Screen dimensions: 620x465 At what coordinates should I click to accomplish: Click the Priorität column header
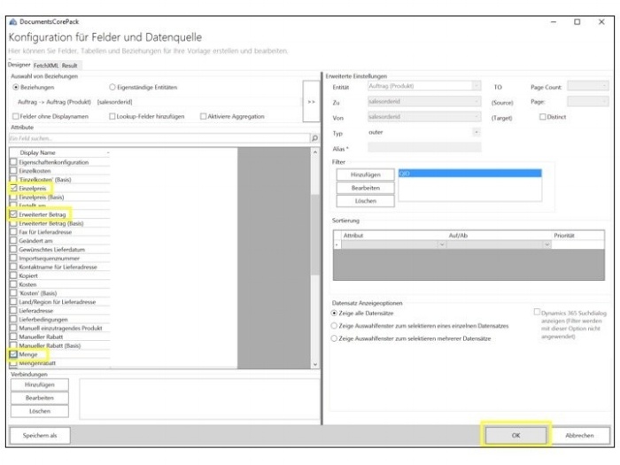[x=564, y=236]
